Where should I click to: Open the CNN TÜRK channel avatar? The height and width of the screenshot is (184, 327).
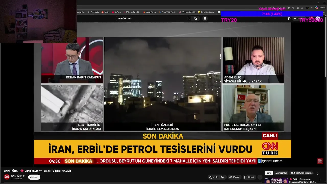click(7, 177)
